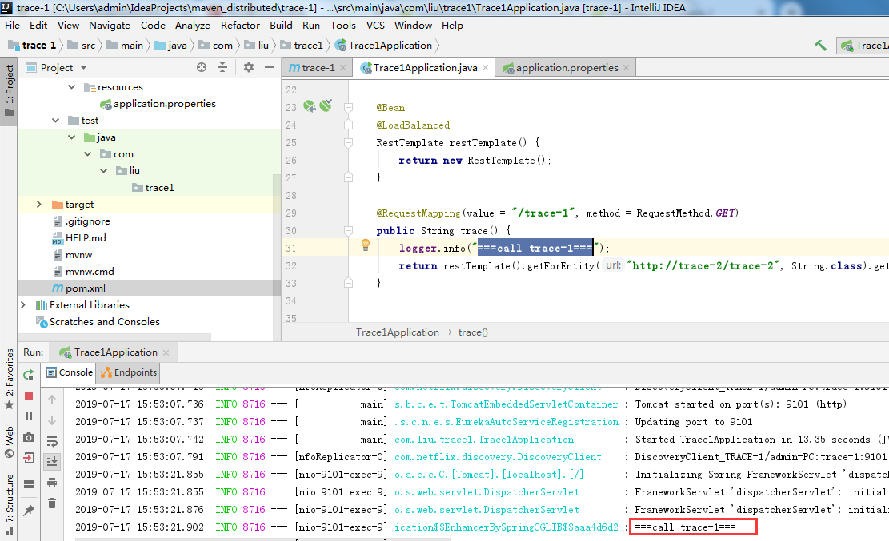Click the camera thread dump icon
Image resolution: width=889 pixels, height=541 pixels.
point(29,437)
